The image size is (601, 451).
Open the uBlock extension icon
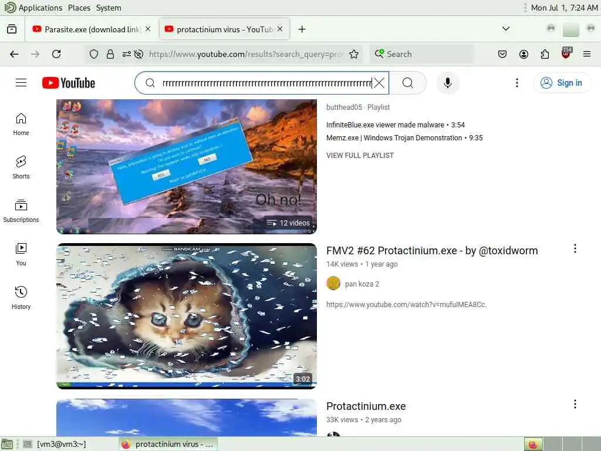pos(566,53)
